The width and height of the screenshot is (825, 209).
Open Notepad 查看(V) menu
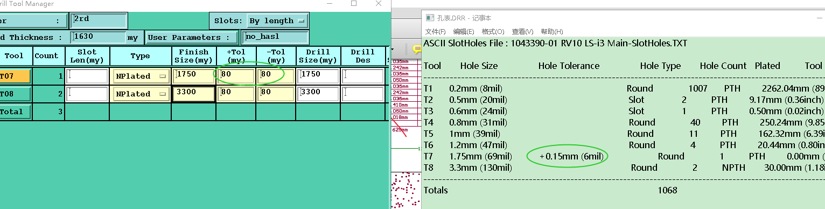(x=522, y=32)
